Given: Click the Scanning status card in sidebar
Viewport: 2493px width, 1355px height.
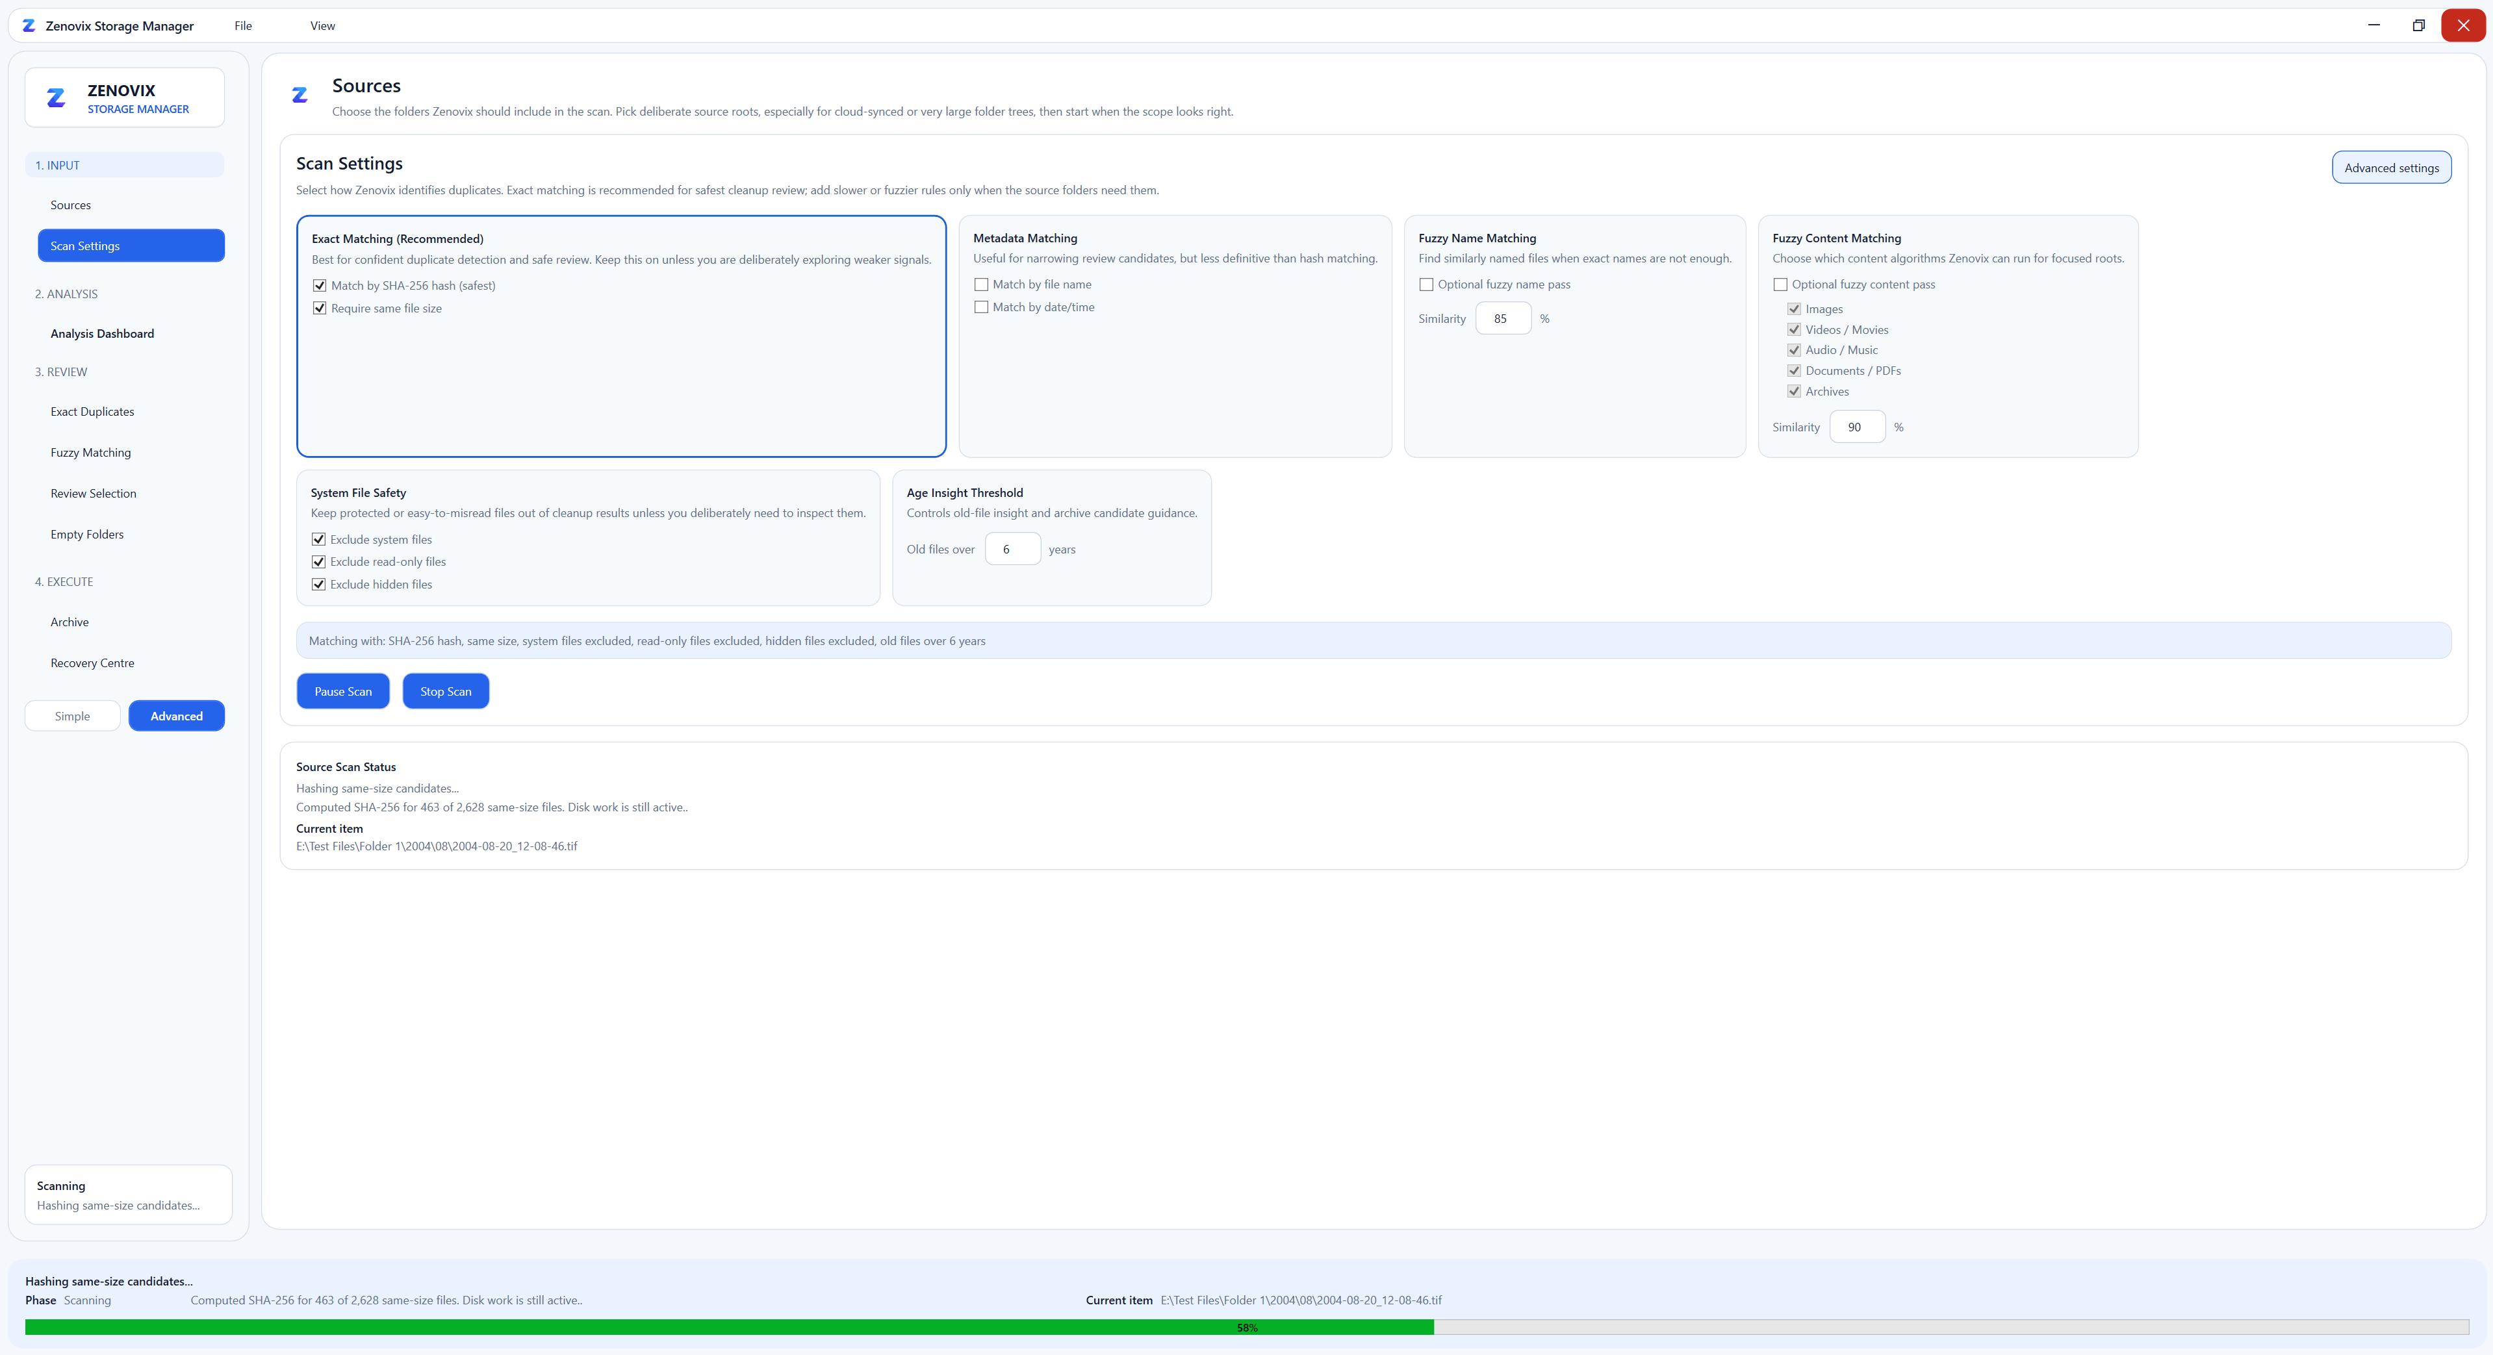Looking at the screenshot, I should [128, 1195].
